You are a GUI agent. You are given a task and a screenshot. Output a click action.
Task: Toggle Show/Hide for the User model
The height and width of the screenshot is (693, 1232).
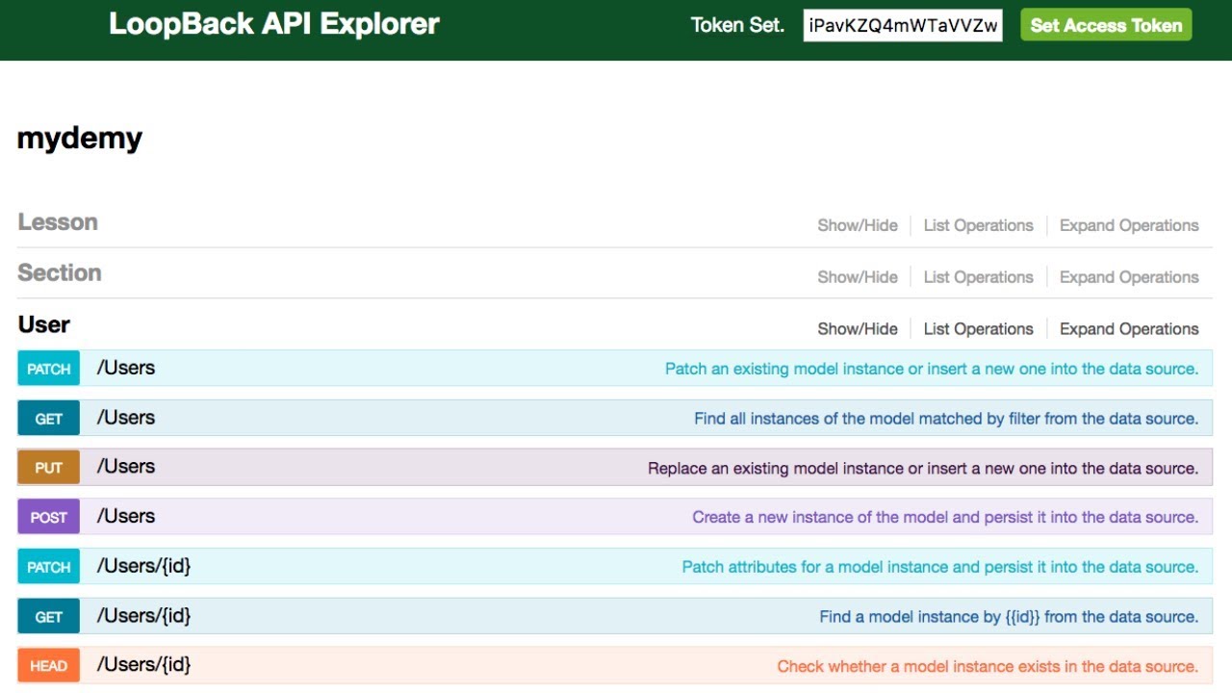tap(857, 329)
